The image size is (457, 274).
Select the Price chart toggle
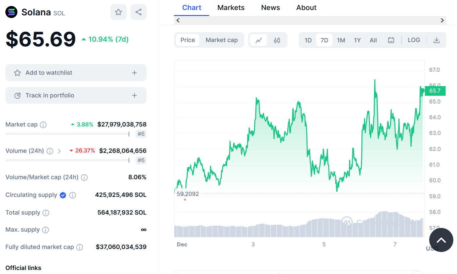[188, 40]
